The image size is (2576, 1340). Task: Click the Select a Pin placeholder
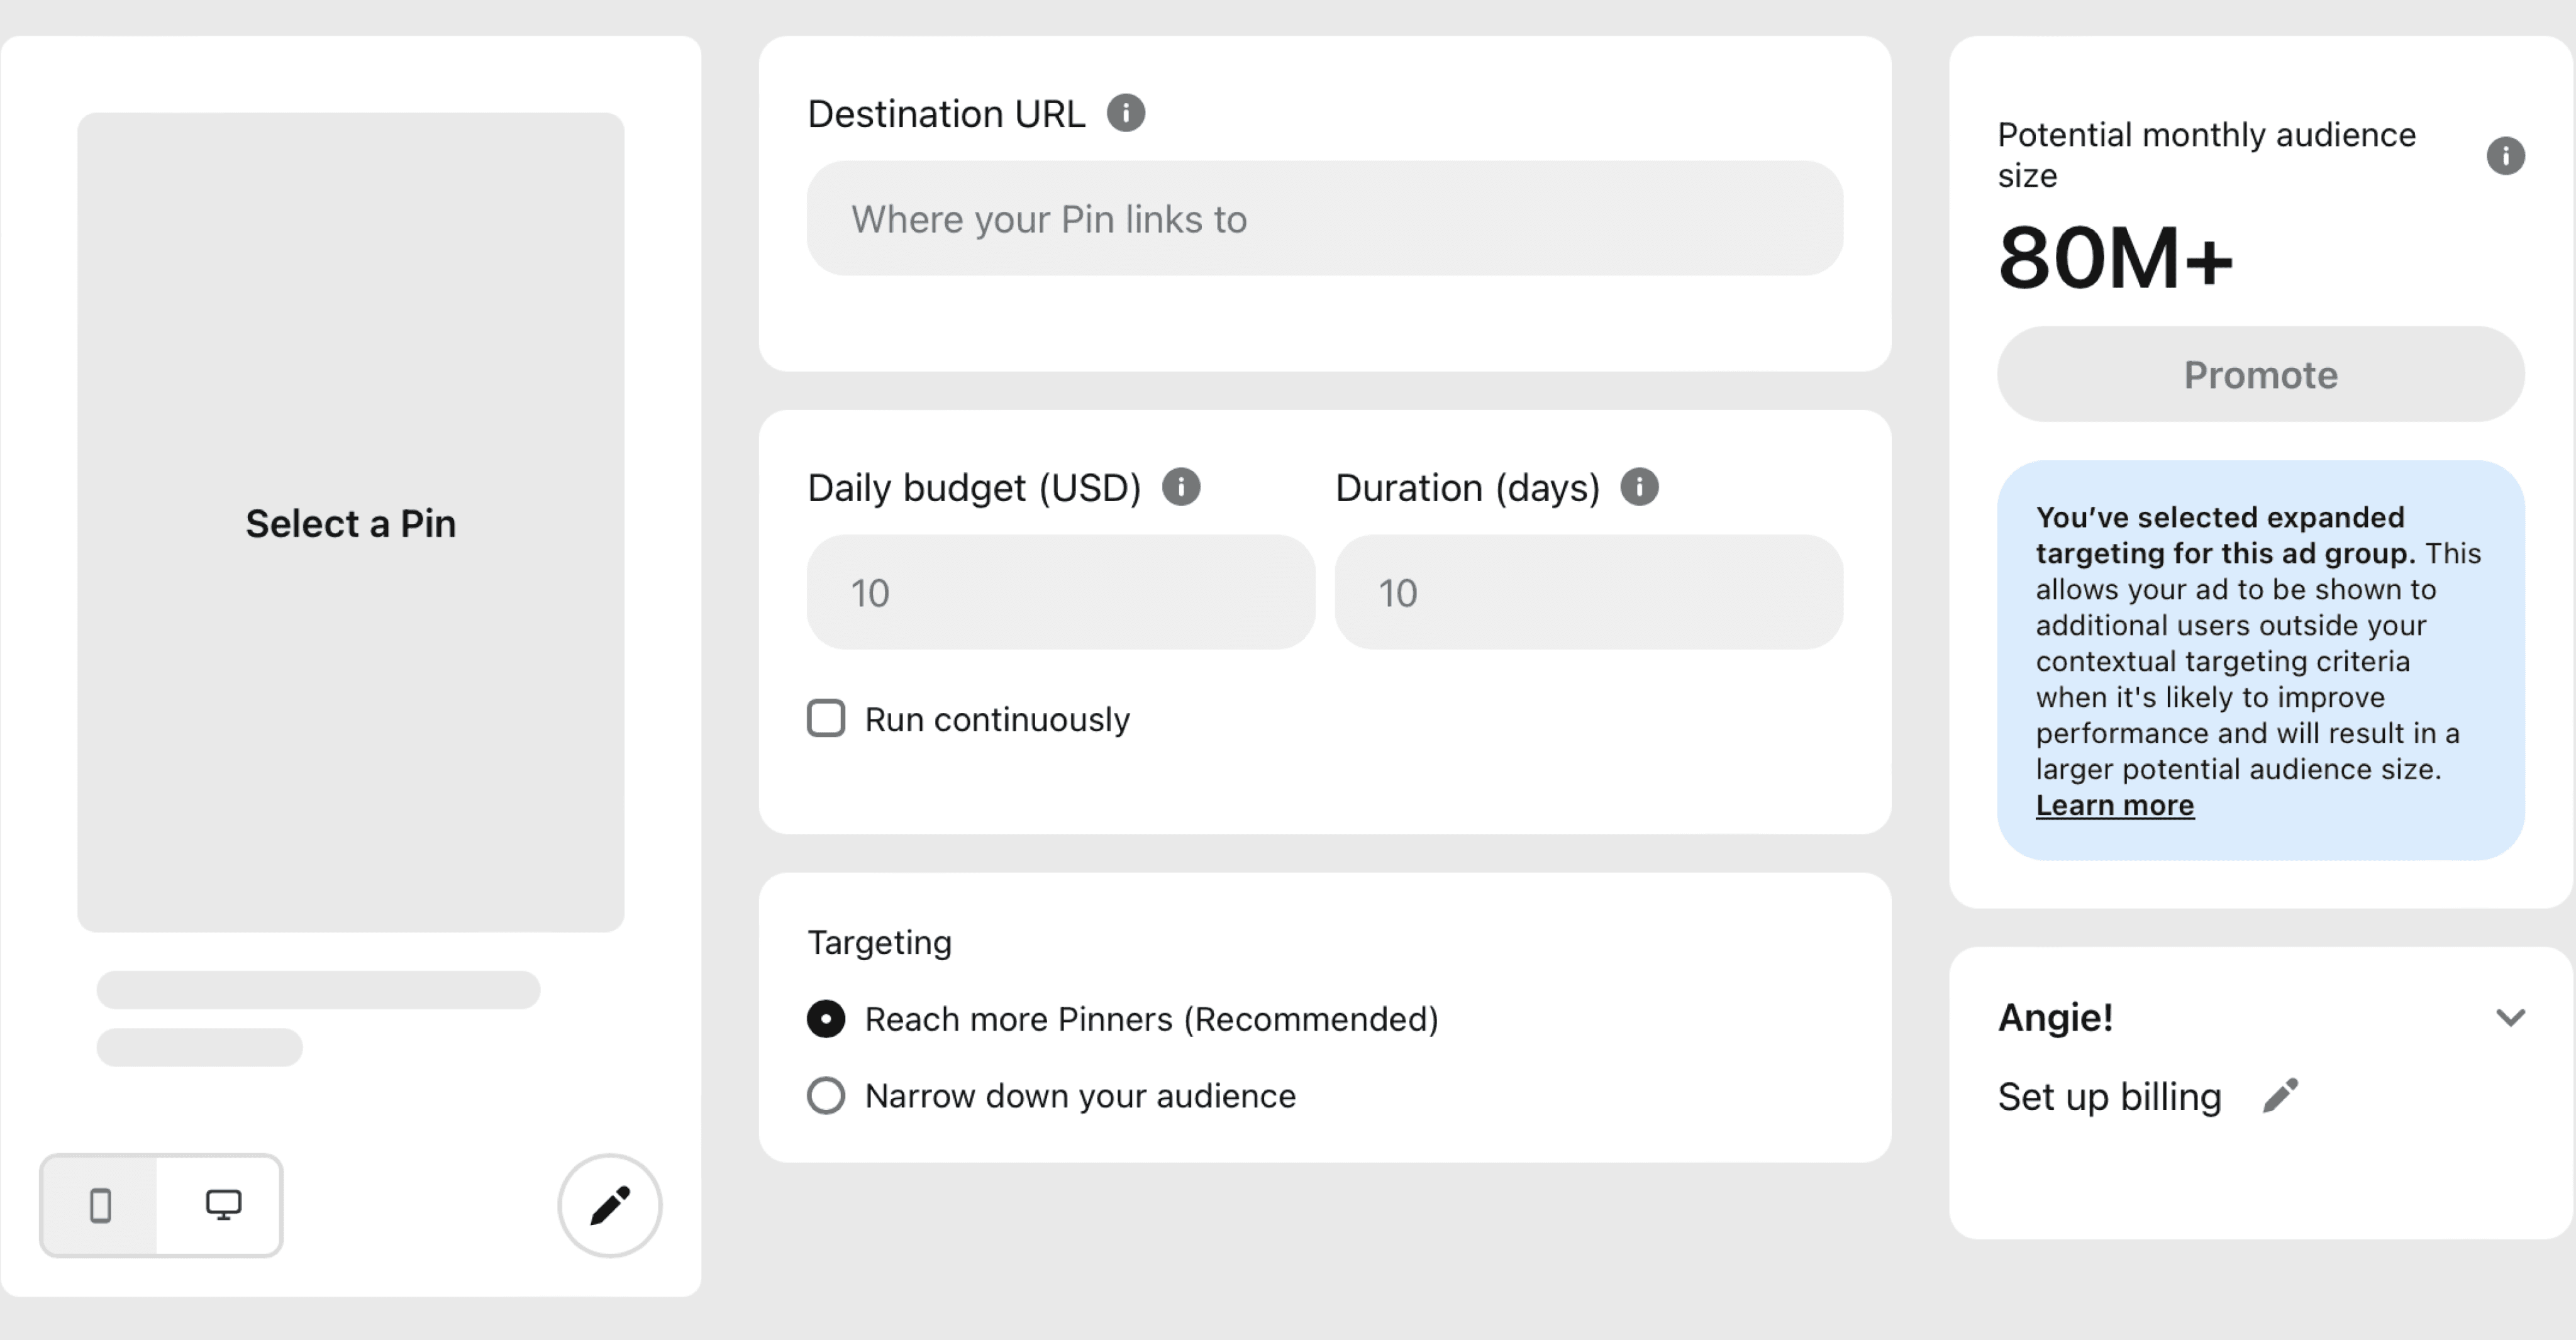pos(351,523)
